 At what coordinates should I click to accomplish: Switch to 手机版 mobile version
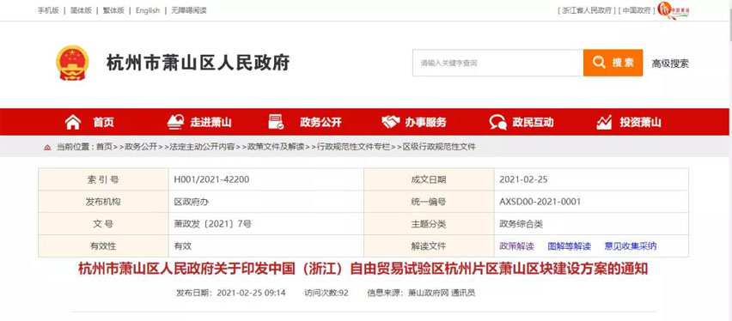point(48,10)
